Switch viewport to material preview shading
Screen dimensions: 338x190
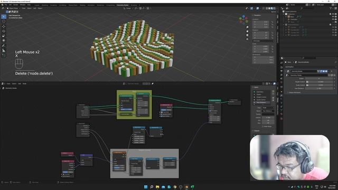272,8
